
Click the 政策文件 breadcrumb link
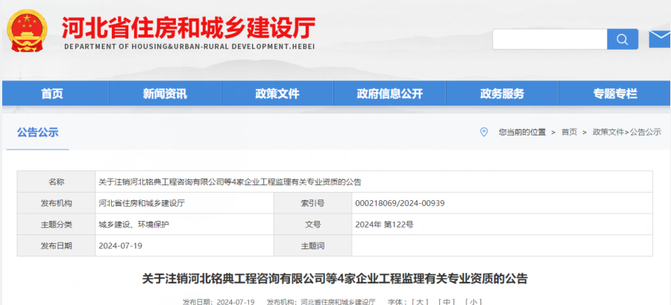click(608, 132)
